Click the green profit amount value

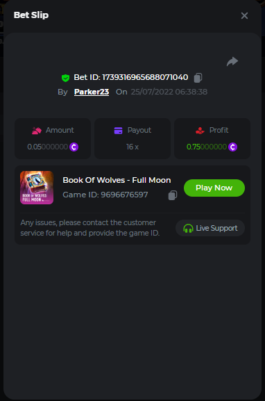click(207, 147)
